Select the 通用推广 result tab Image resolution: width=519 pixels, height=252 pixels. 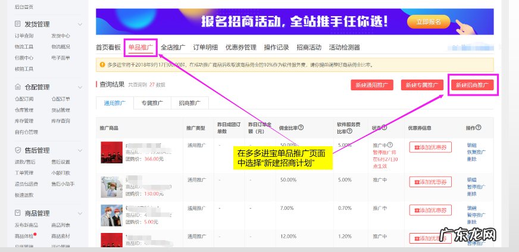(x=114, y=103)
